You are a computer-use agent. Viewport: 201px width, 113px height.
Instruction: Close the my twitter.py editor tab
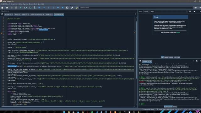point(63,15)
